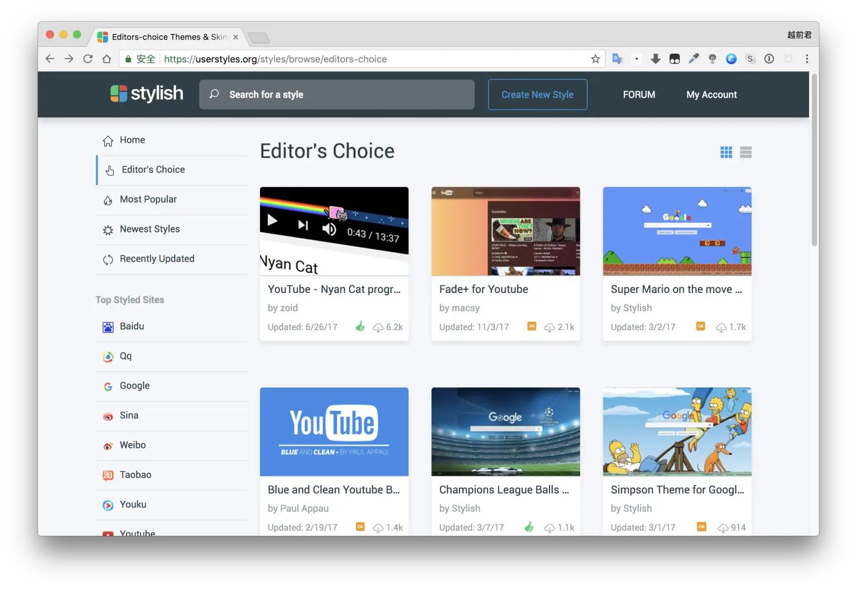Open a new browser tab

tap(259, 38)
